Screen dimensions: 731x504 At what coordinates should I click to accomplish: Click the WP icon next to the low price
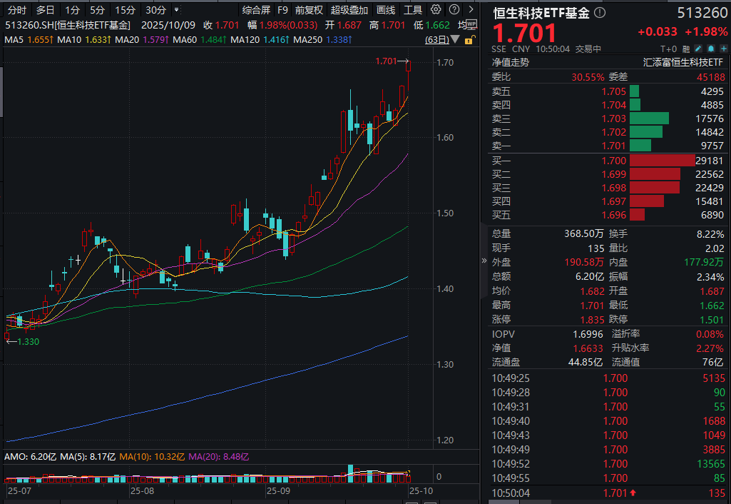(471, 24)
